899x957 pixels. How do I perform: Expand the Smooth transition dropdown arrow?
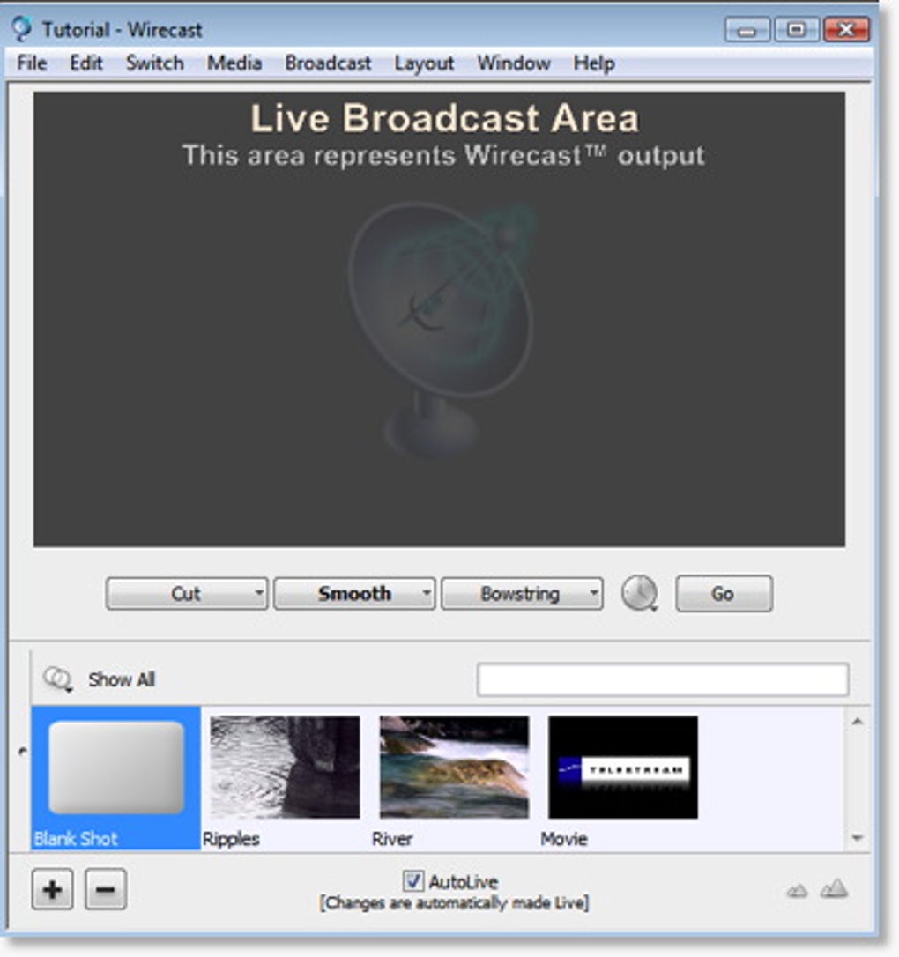point(427,593)
